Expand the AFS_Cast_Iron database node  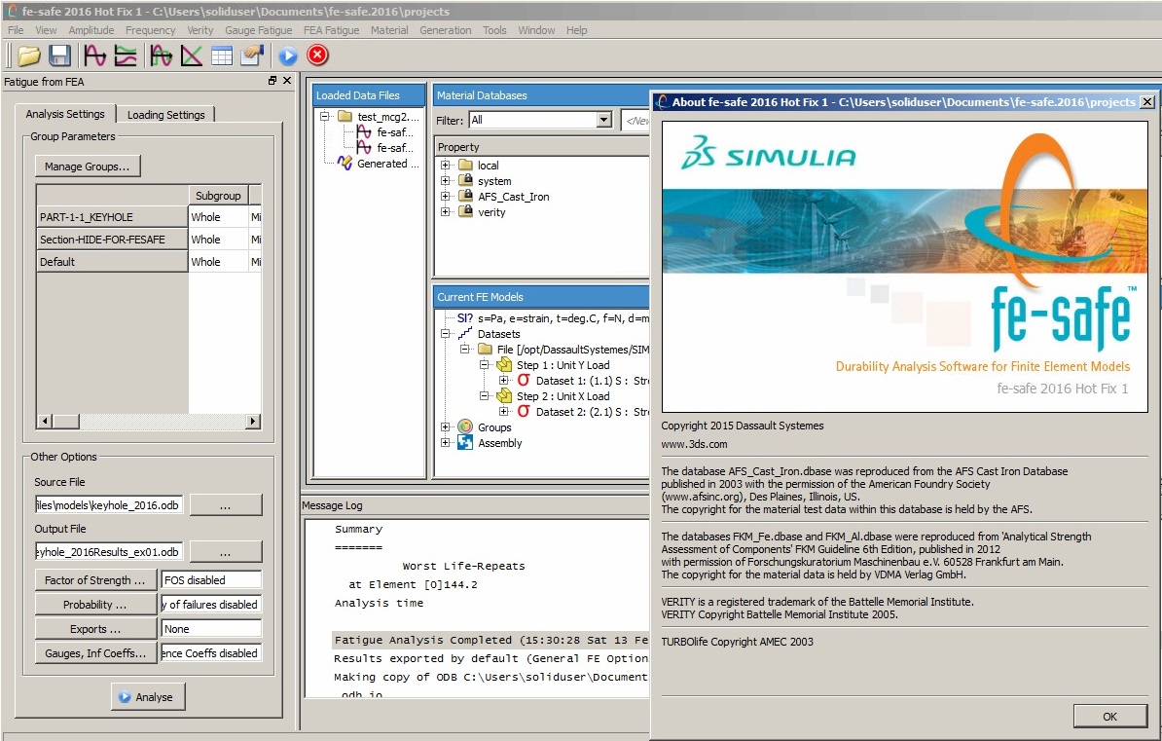click(x=446, y=196)
